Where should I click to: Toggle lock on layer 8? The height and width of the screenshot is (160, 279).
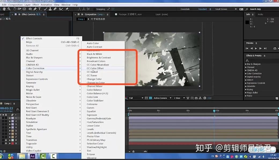click(6, 140)
